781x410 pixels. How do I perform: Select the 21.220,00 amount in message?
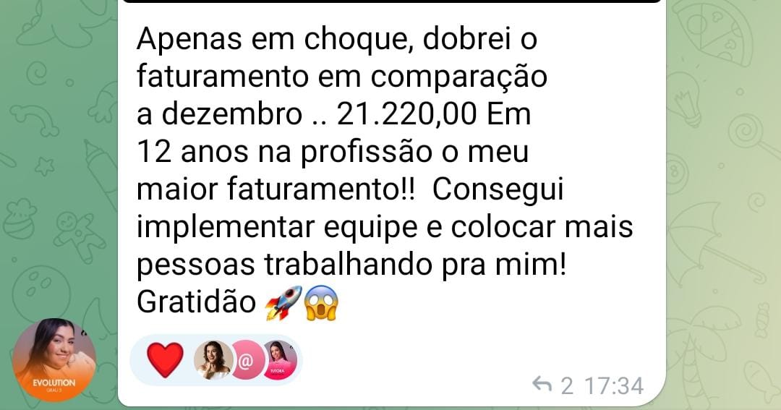(407, 114)
